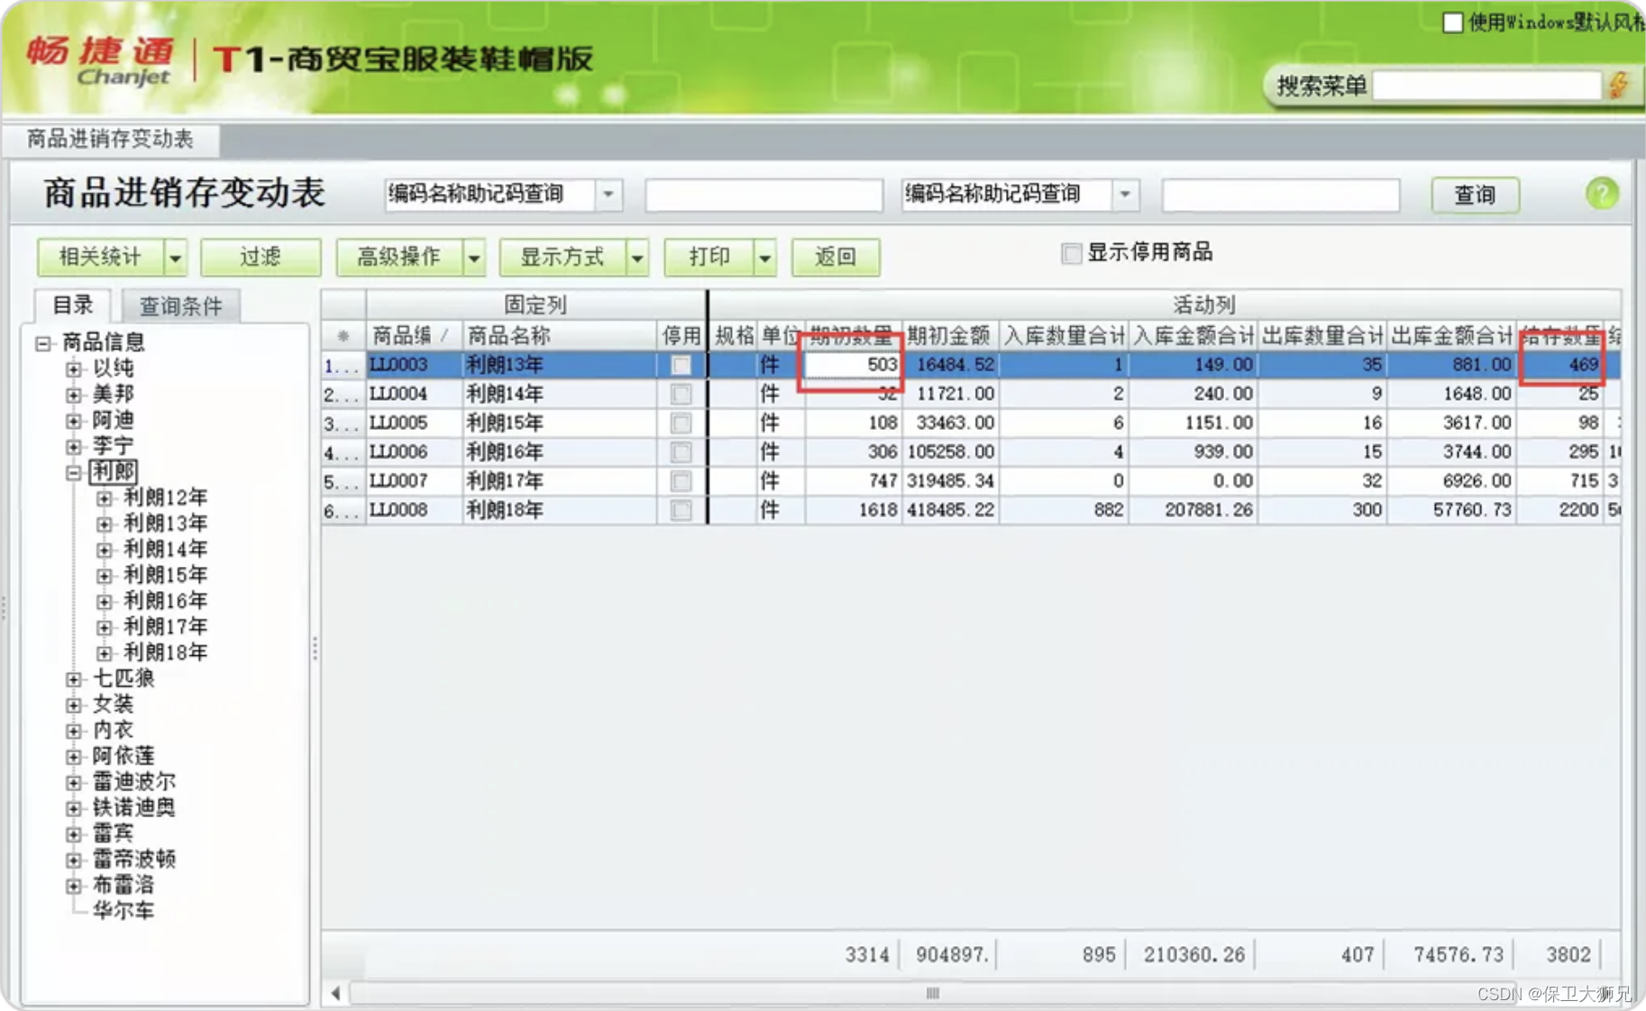Viewport: 1646px width, 1011px height.
Task: Open 高级操作 dropdown arrow
Action: 474,258
